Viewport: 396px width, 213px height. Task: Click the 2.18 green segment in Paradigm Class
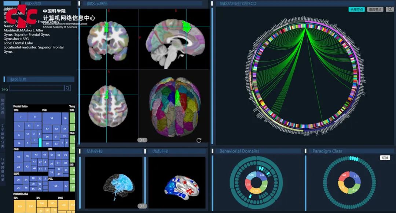point(355,189)
